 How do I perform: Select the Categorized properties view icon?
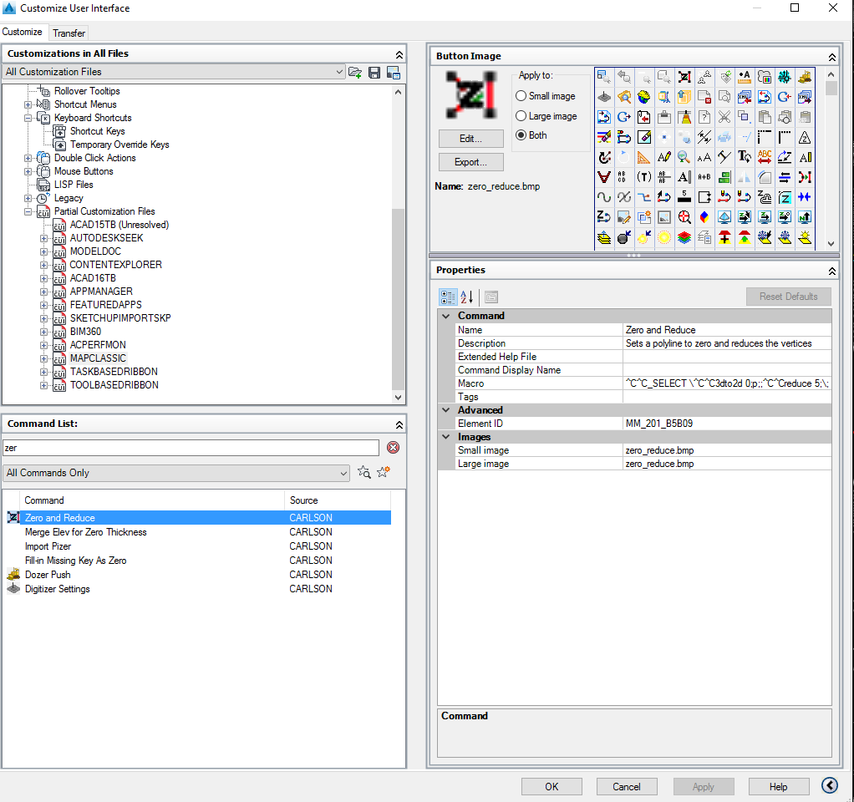[x=448, y=297]
